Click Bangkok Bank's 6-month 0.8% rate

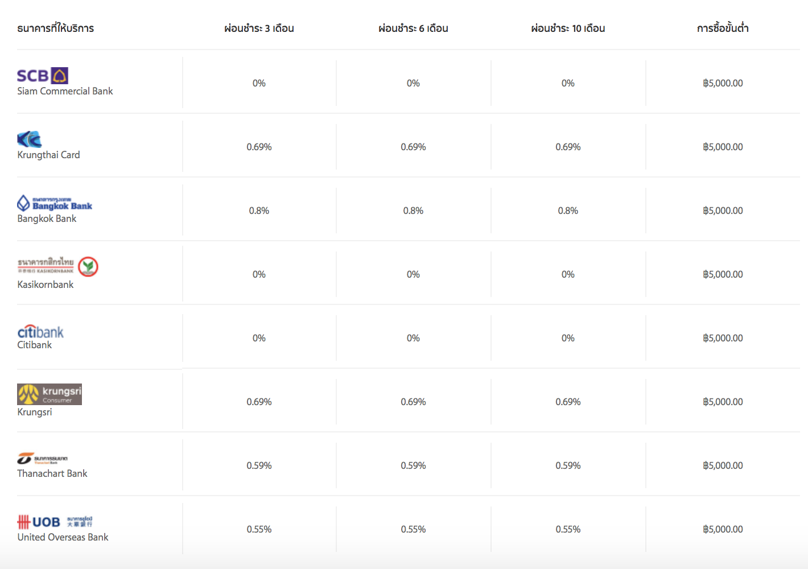click(x=413, y=211)
